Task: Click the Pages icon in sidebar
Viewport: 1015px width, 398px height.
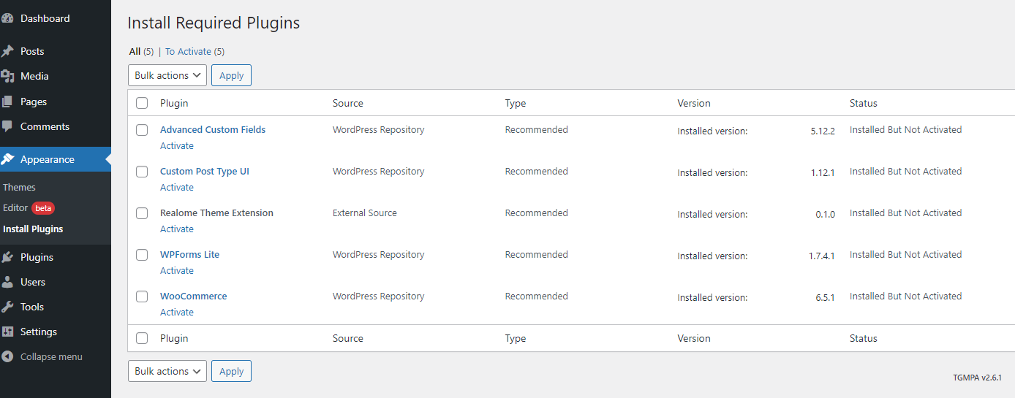Action: tap(7, 102)
